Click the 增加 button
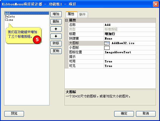Viewport: 160px width, 121px height. click(56, 14)
